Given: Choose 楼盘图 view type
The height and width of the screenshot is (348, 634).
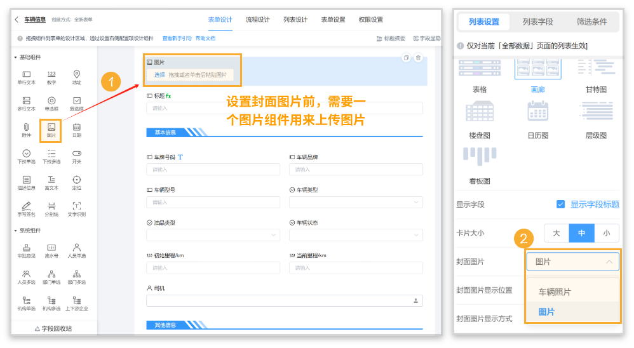Looking at the screenshot, I should 480,120.
